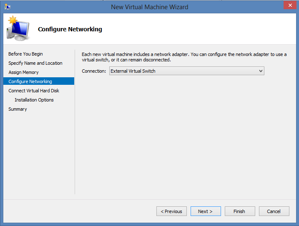
Task: Click the Connection field label
Action: point(94,71)
